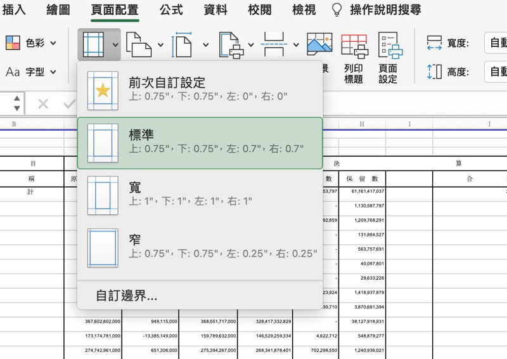This screenshot has width=507, height=359.
Task: Click the name box up arrow
Action: pos(17,98)
